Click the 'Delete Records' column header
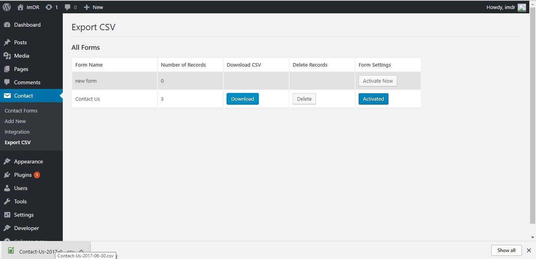 (322, 65)
